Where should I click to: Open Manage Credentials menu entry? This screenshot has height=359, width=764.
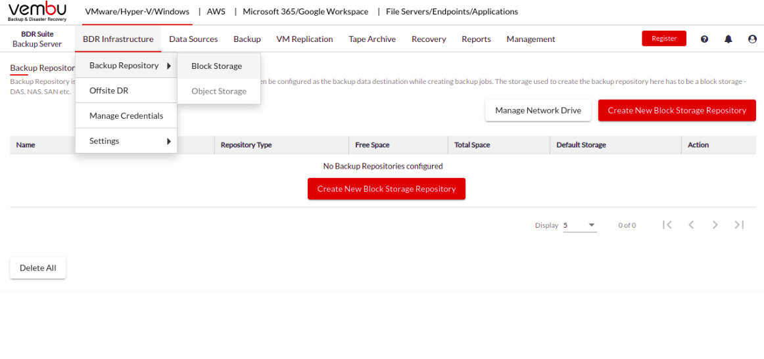[126, 116]
